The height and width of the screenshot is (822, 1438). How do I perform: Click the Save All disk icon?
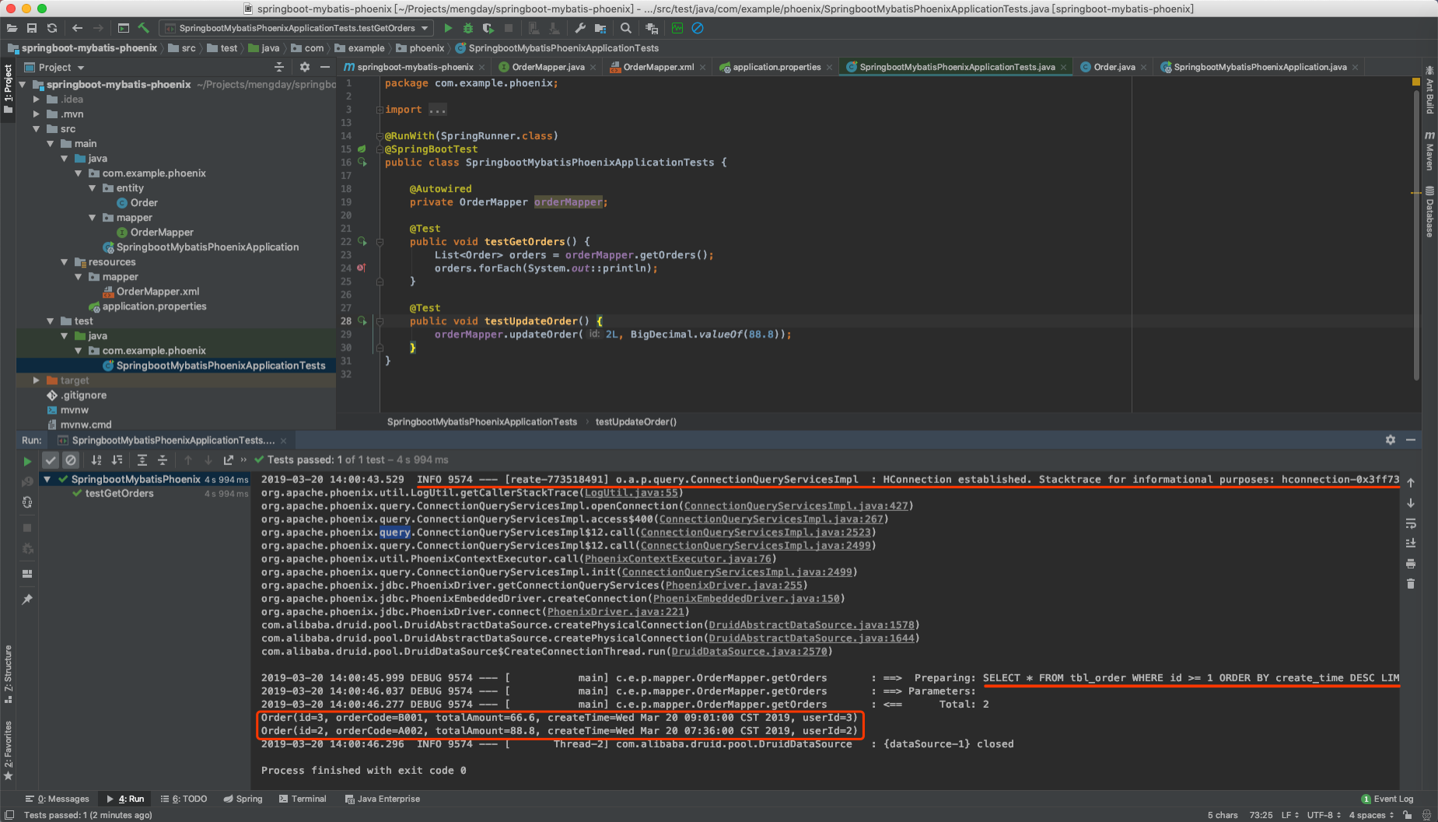point(32,28)
